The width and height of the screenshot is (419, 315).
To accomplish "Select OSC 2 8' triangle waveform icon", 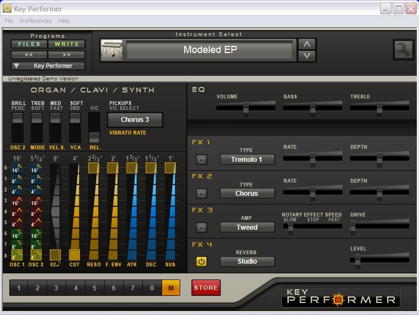I will pyautogui.click(x=36, y=212).
